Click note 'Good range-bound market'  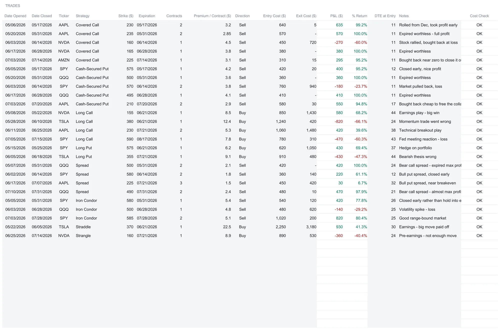(x=422, y=218)
